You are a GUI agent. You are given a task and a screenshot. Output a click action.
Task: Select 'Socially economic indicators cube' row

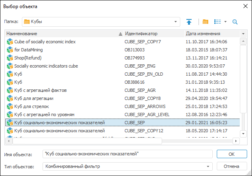61,66
